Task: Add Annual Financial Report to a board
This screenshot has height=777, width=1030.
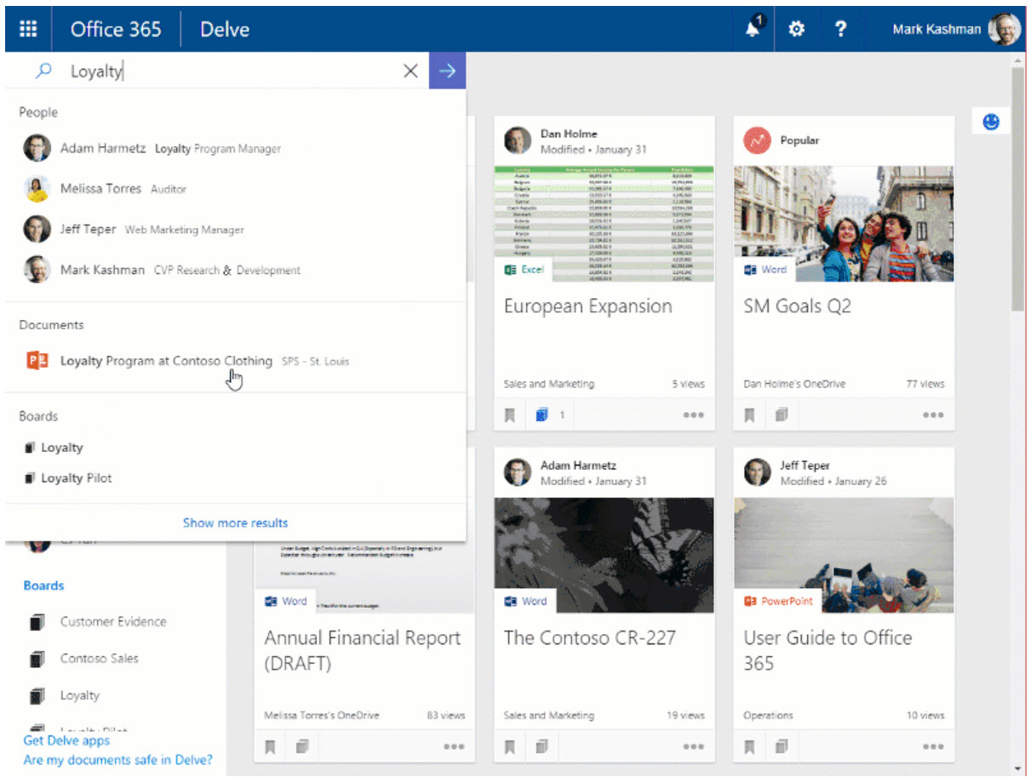Action: click(302, 747)
